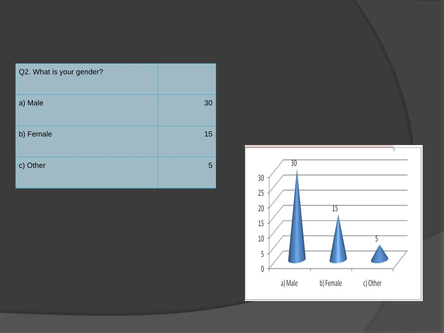Click the 'a) Male' table cell
The height and width of the screenshot is (333, 444).
[x=87, y=110]
